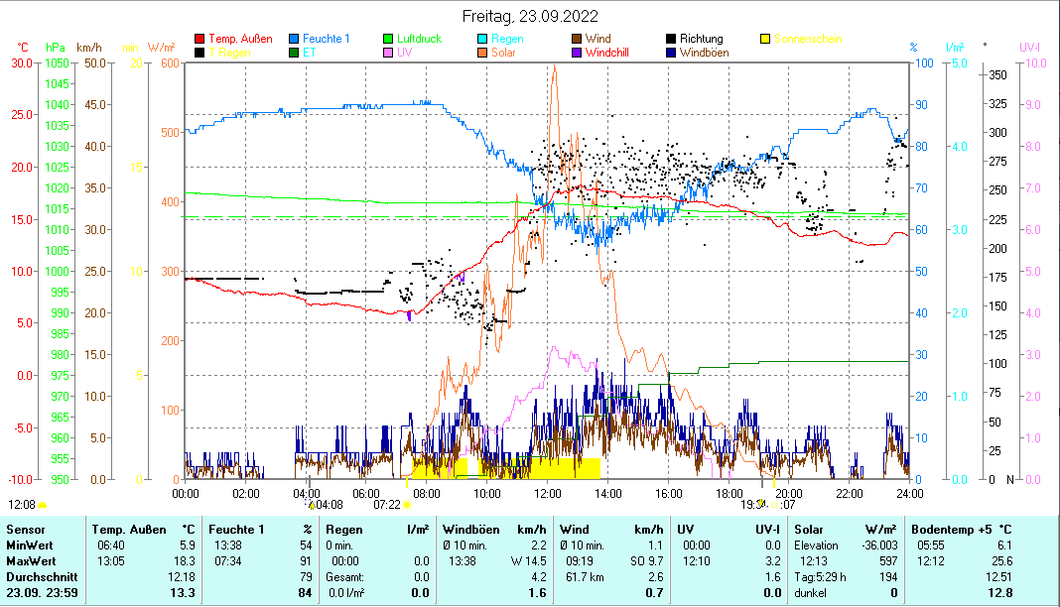Click the chart title Freitag, 23.09.2022

529,16
